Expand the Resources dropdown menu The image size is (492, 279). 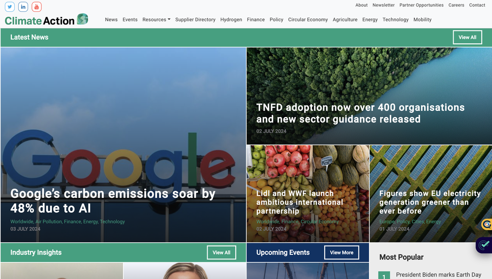pyautogui.click(x=156, y=20)
